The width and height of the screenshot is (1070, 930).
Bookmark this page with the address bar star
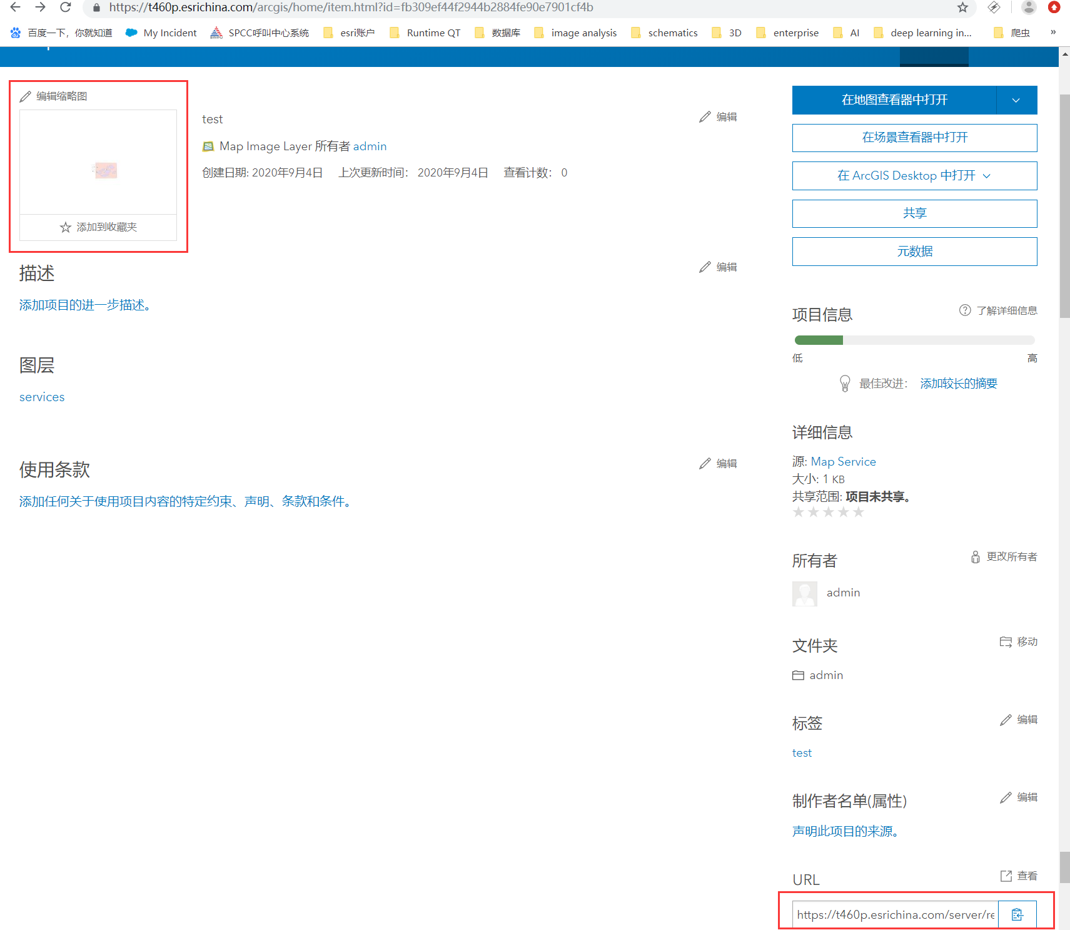click(962, 8)
